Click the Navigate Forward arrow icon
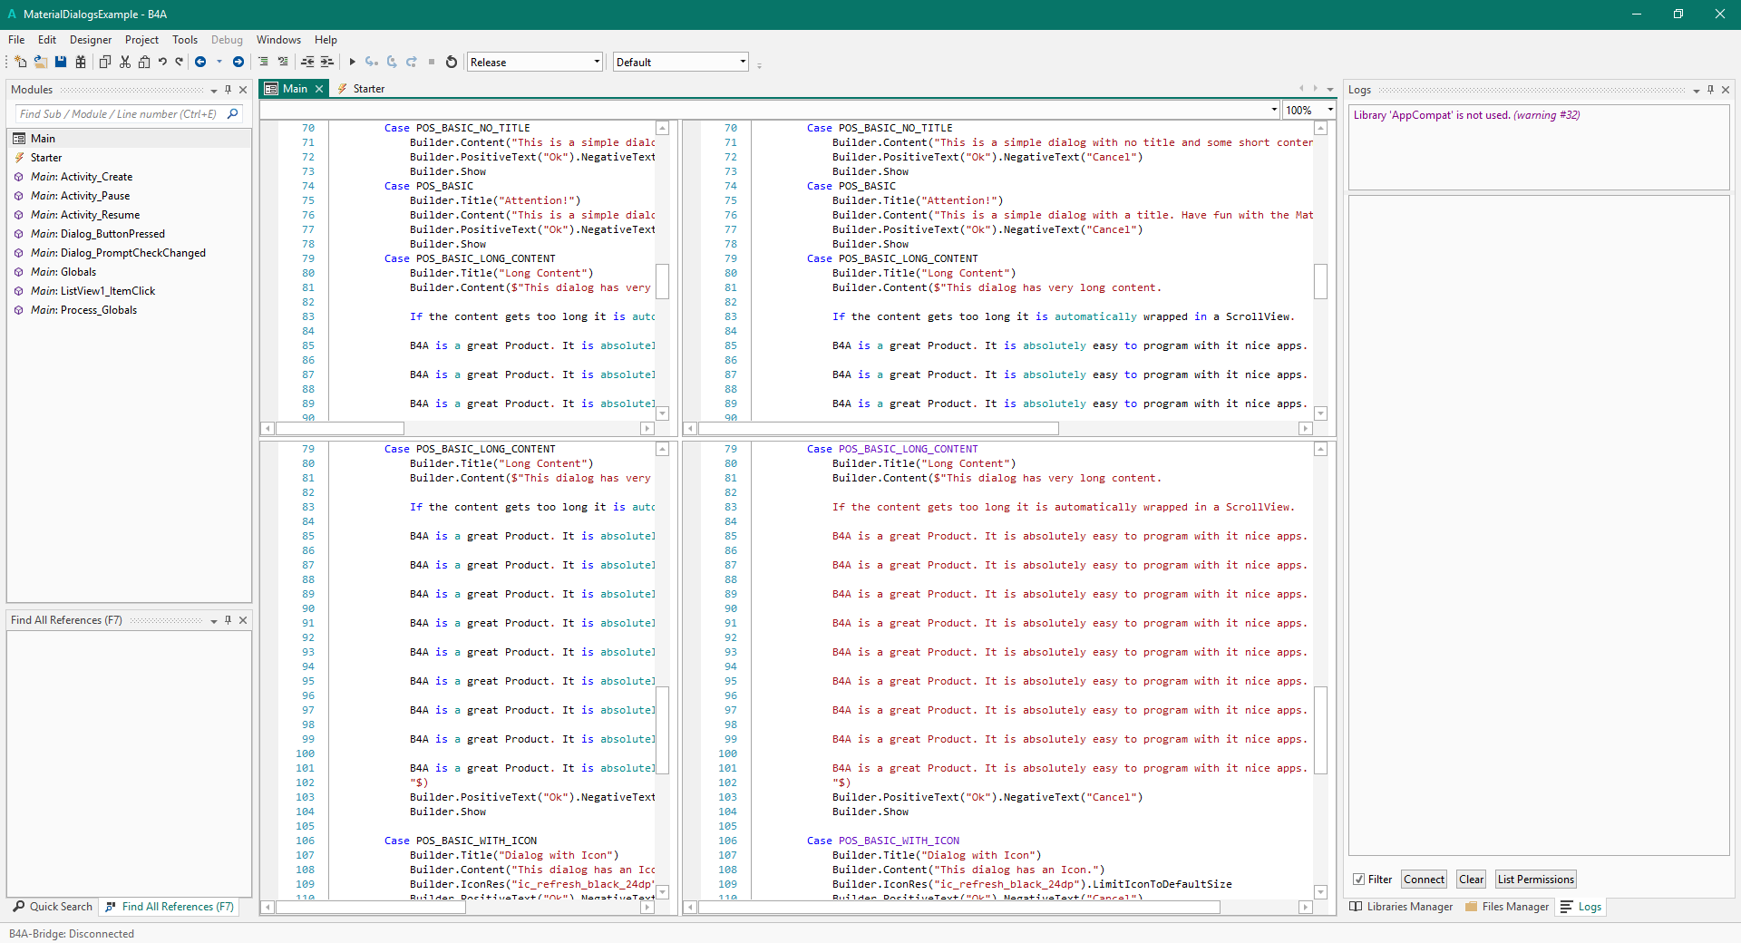The width and height of the screenshot is (1741, 943). coord(238,62)
